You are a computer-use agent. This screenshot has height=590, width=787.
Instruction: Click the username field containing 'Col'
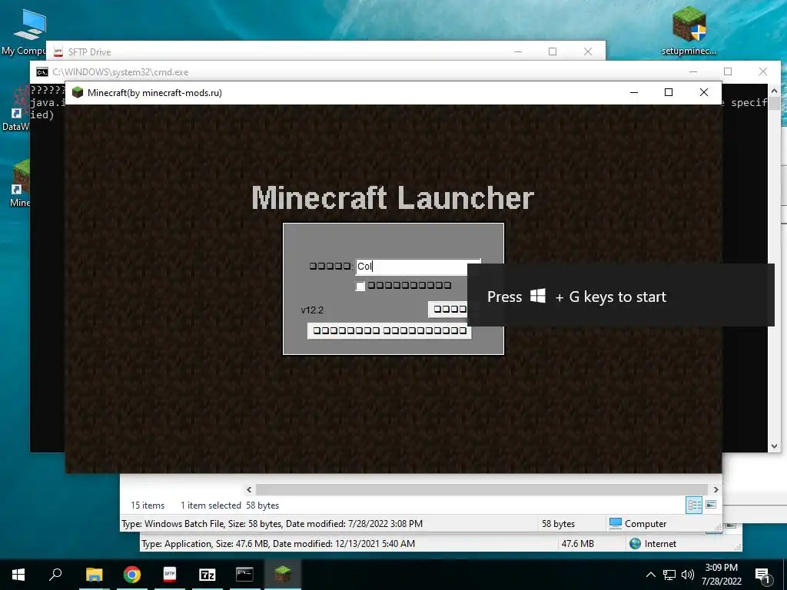coord(417,267)
